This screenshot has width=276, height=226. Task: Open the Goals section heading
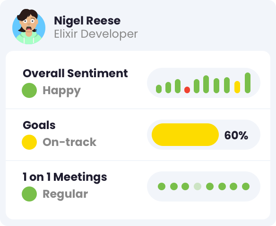39,125
